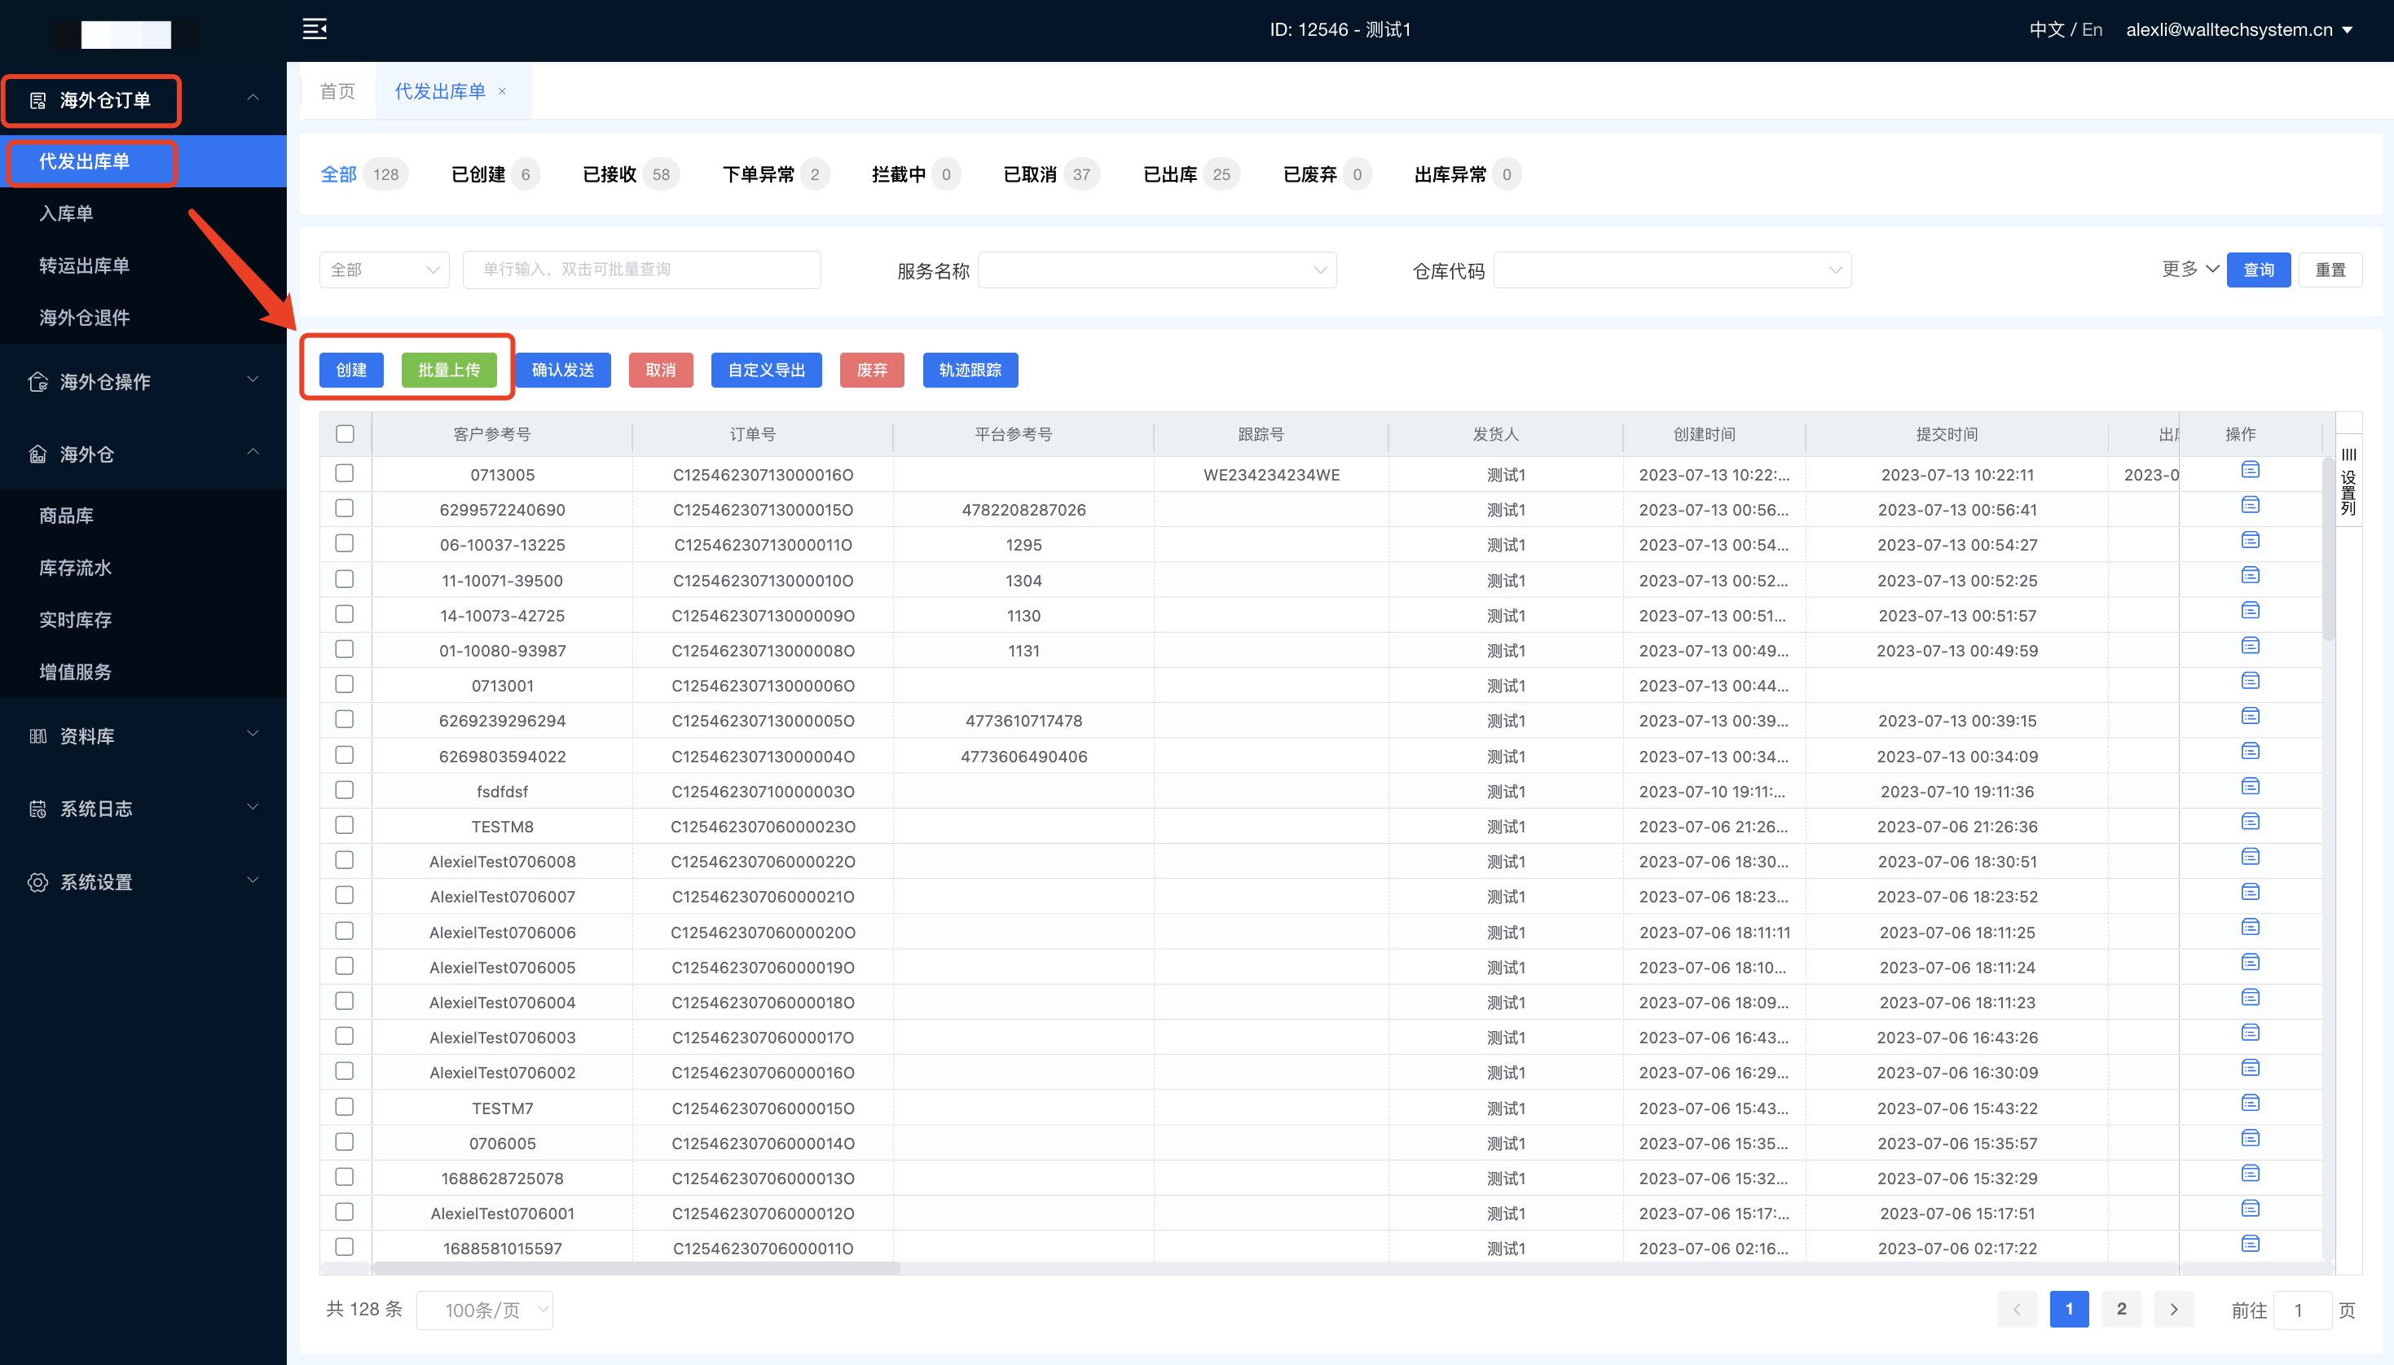Screen dimensions: 2394x1365
Task: Open details icon for order 14-10073-42725
Action: [2250, 610]
